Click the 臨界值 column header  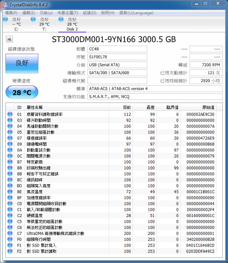(x=169, y=107)
